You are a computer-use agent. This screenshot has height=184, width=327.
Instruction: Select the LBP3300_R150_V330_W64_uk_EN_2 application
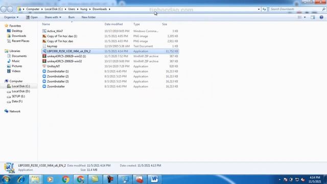coord(69,51)
